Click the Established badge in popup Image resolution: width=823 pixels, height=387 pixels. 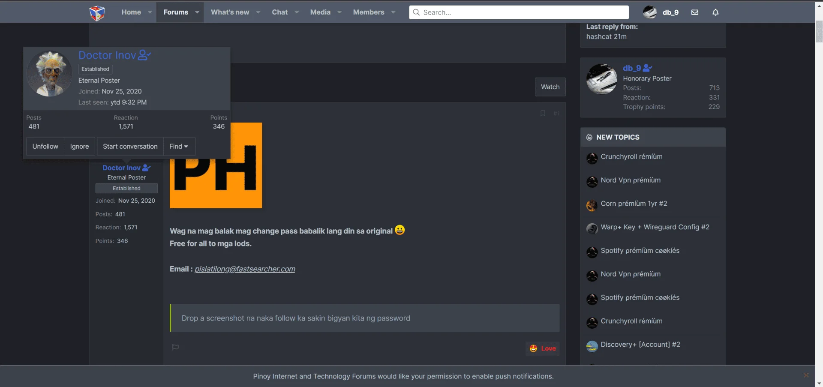[95, 69]
